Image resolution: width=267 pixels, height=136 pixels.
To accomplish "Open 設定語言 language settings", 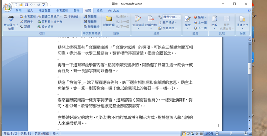I will pos(45,27).
